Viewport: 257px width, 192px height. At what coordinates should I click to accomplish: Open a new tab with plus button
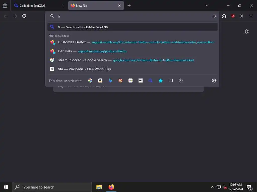coord(129,6)
